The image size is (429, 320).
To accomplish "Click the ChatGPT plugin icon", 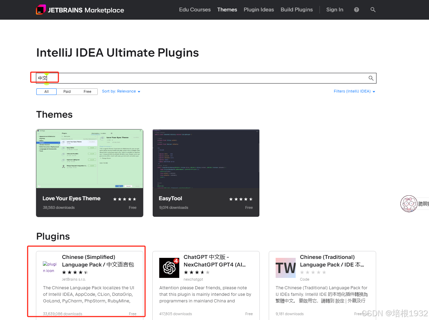I will point(169,268).
